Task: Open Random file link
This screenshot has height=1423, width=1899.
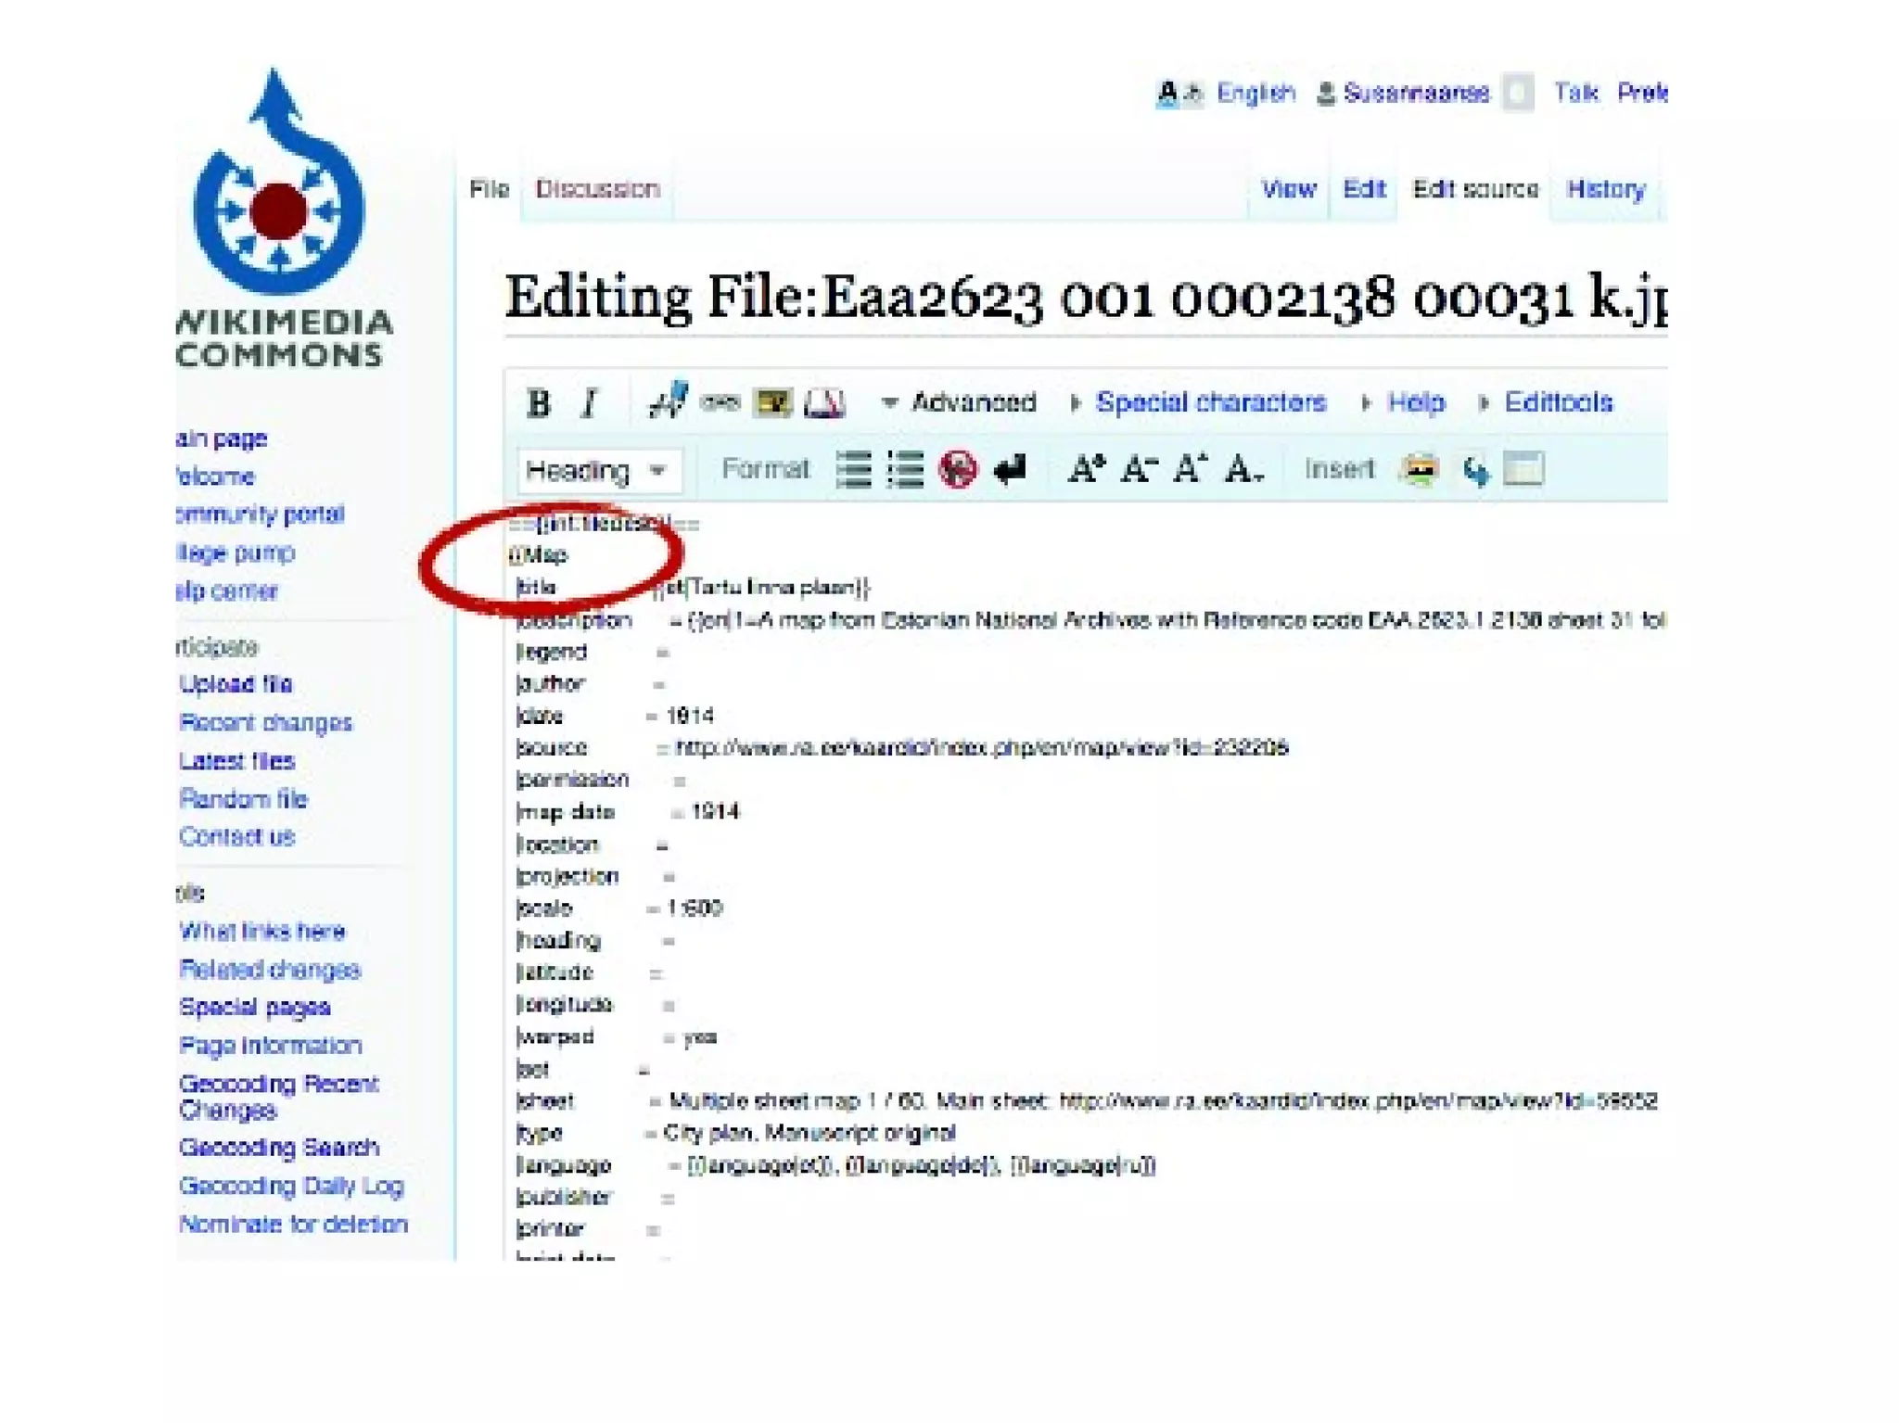Action: (x=243, y=799)
